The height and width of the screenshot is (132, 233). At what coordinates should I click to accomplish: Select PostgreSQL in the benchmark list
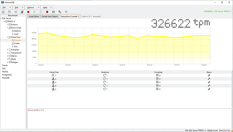click(7, 75)
